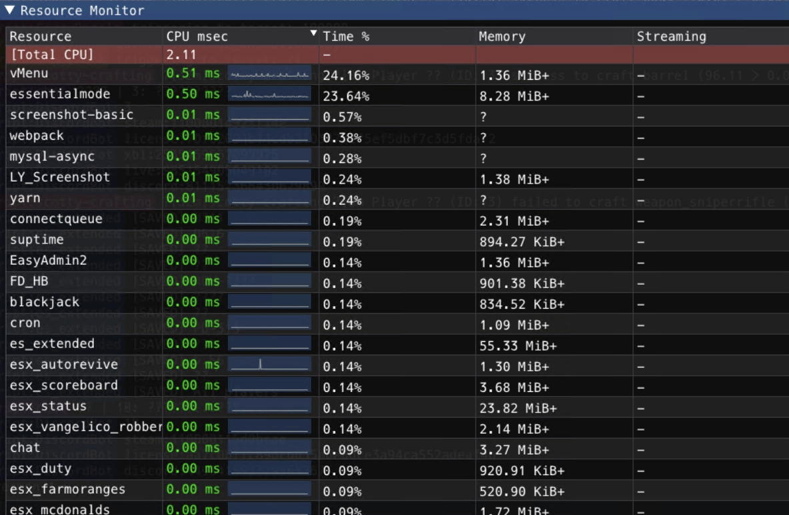Click the webpack resource name
Screen dimensions: 789x515
(x=37, y=136)
